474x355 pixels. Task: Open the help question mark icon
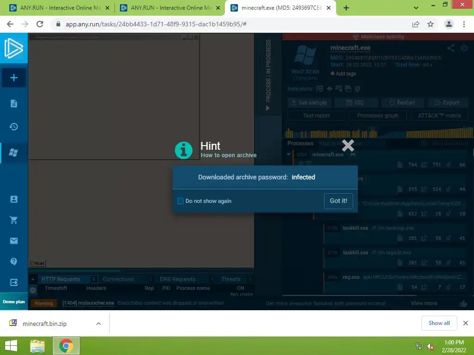click(x=13, y=262)
